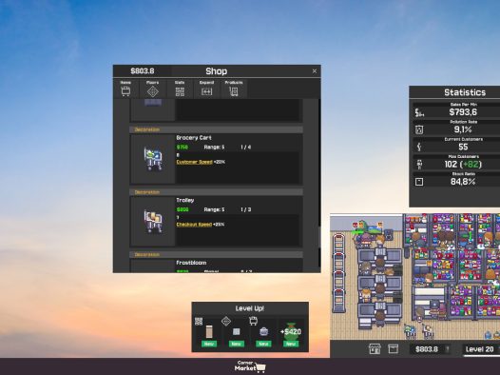The image size is (500, 375).
Task: Open the storage box icon in the game bar
Action: pos(393,349)
